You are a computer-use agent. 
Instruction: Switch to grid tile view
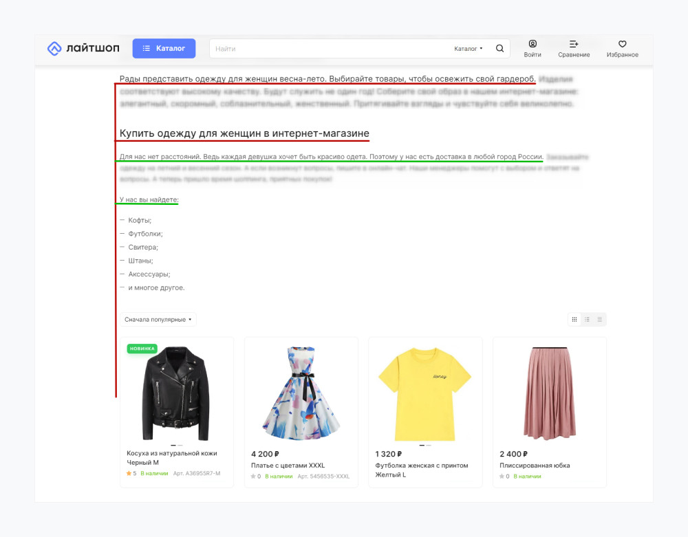click(574, 320)
